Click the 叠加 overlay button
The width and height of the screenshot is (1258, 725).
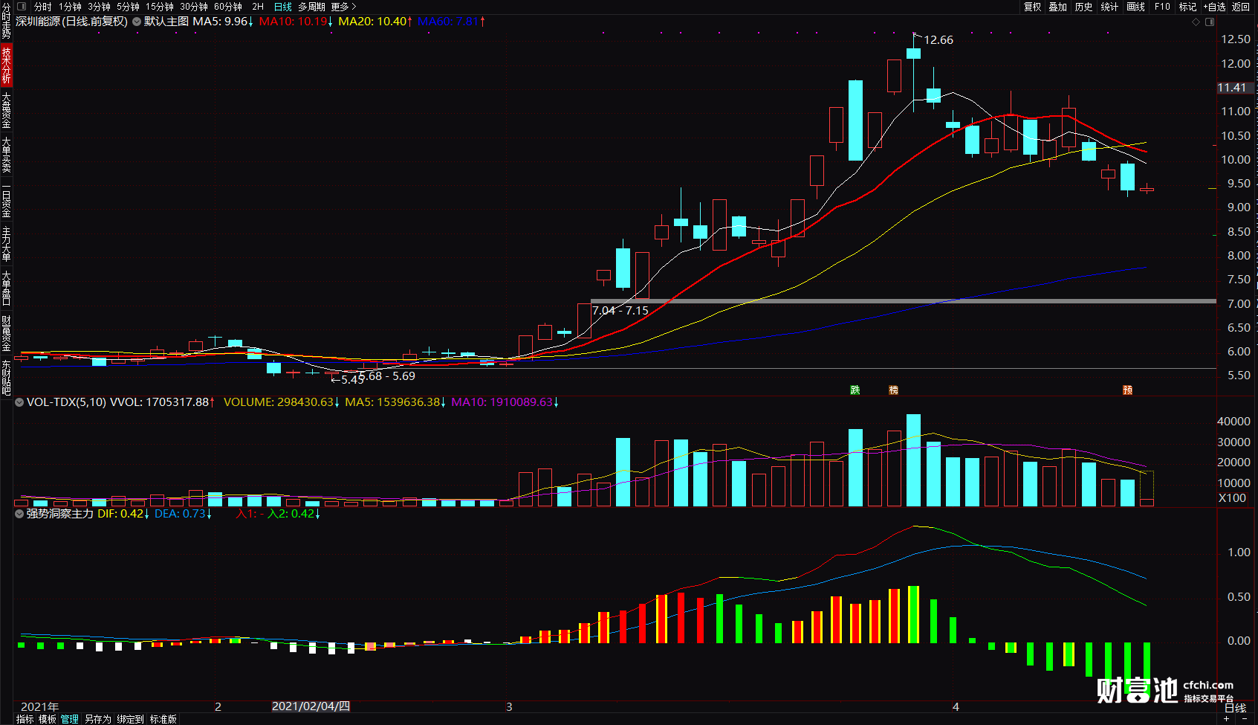[1058, 7]
